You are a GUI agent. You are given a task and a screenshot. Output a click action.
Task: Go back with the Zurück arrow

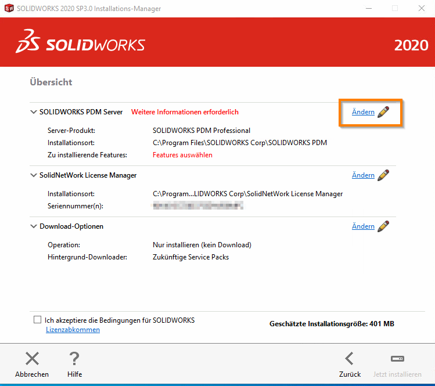coord(350,359)
